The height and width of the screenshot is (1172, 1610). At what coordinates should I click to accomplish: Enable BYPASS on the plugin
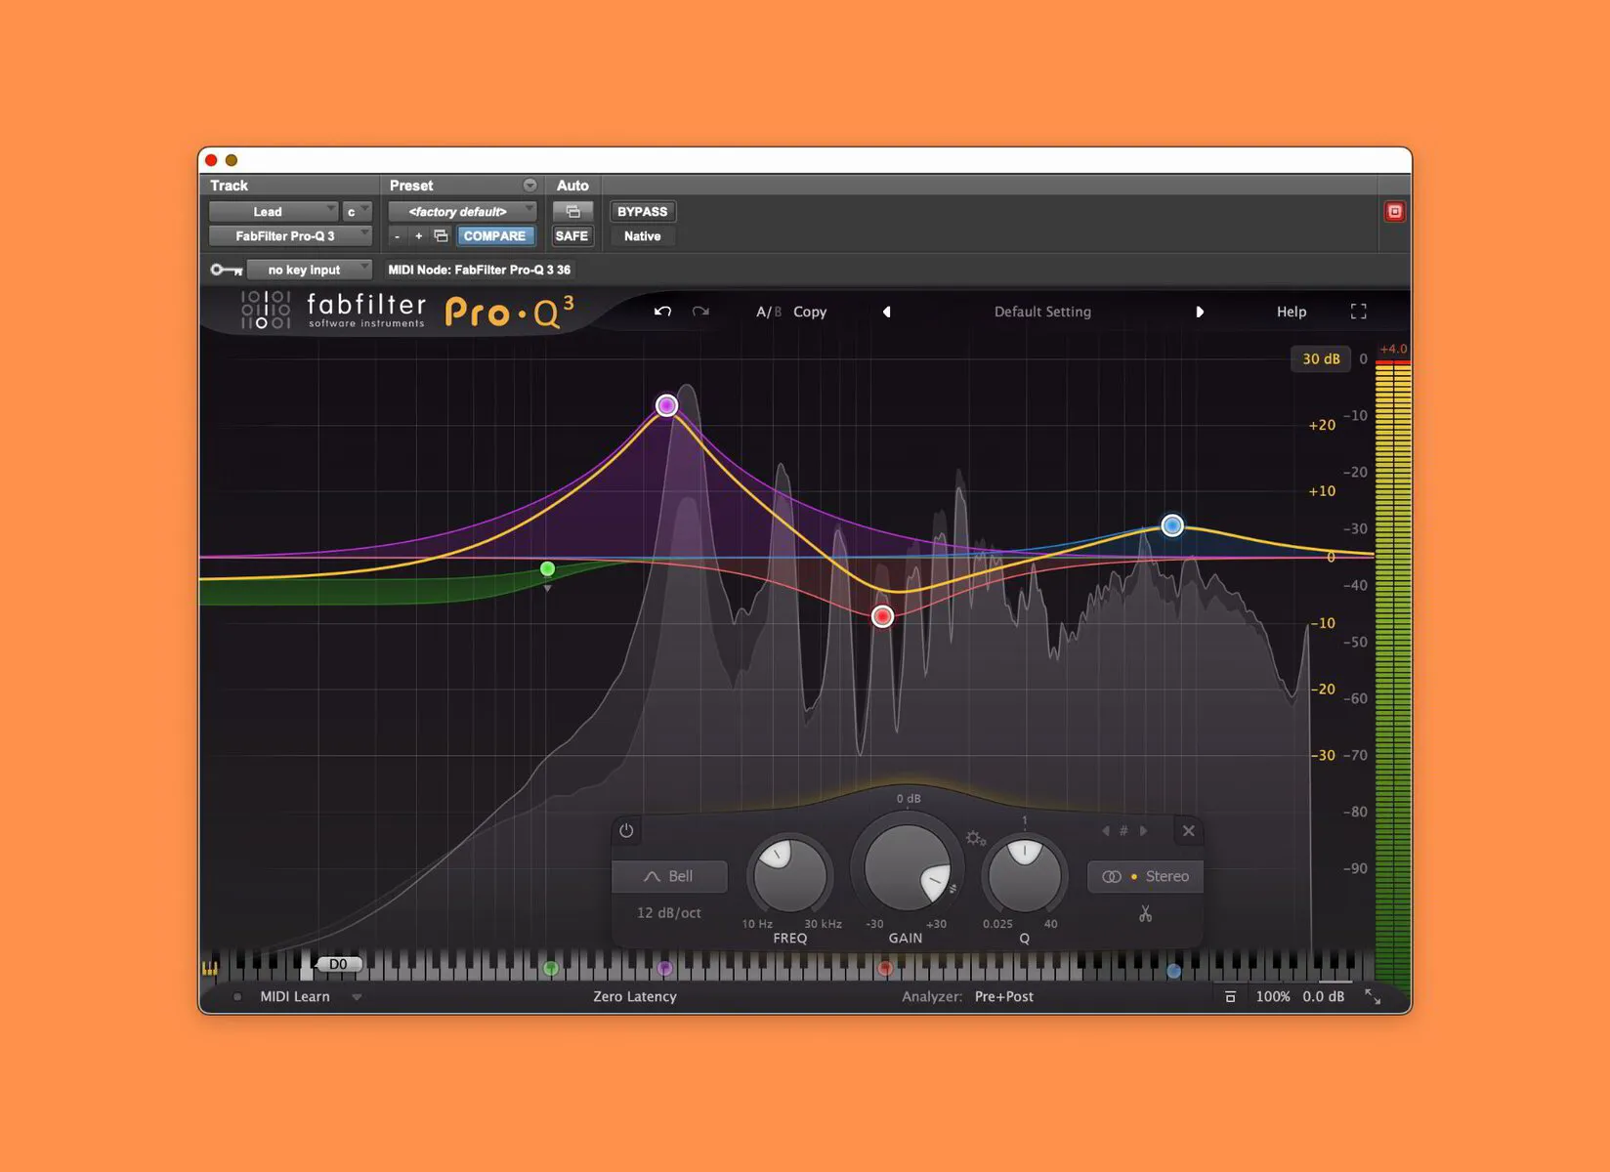642,211
